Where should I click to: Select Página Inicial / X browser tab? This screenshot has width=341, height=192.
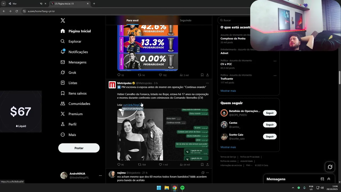[70, 4]
